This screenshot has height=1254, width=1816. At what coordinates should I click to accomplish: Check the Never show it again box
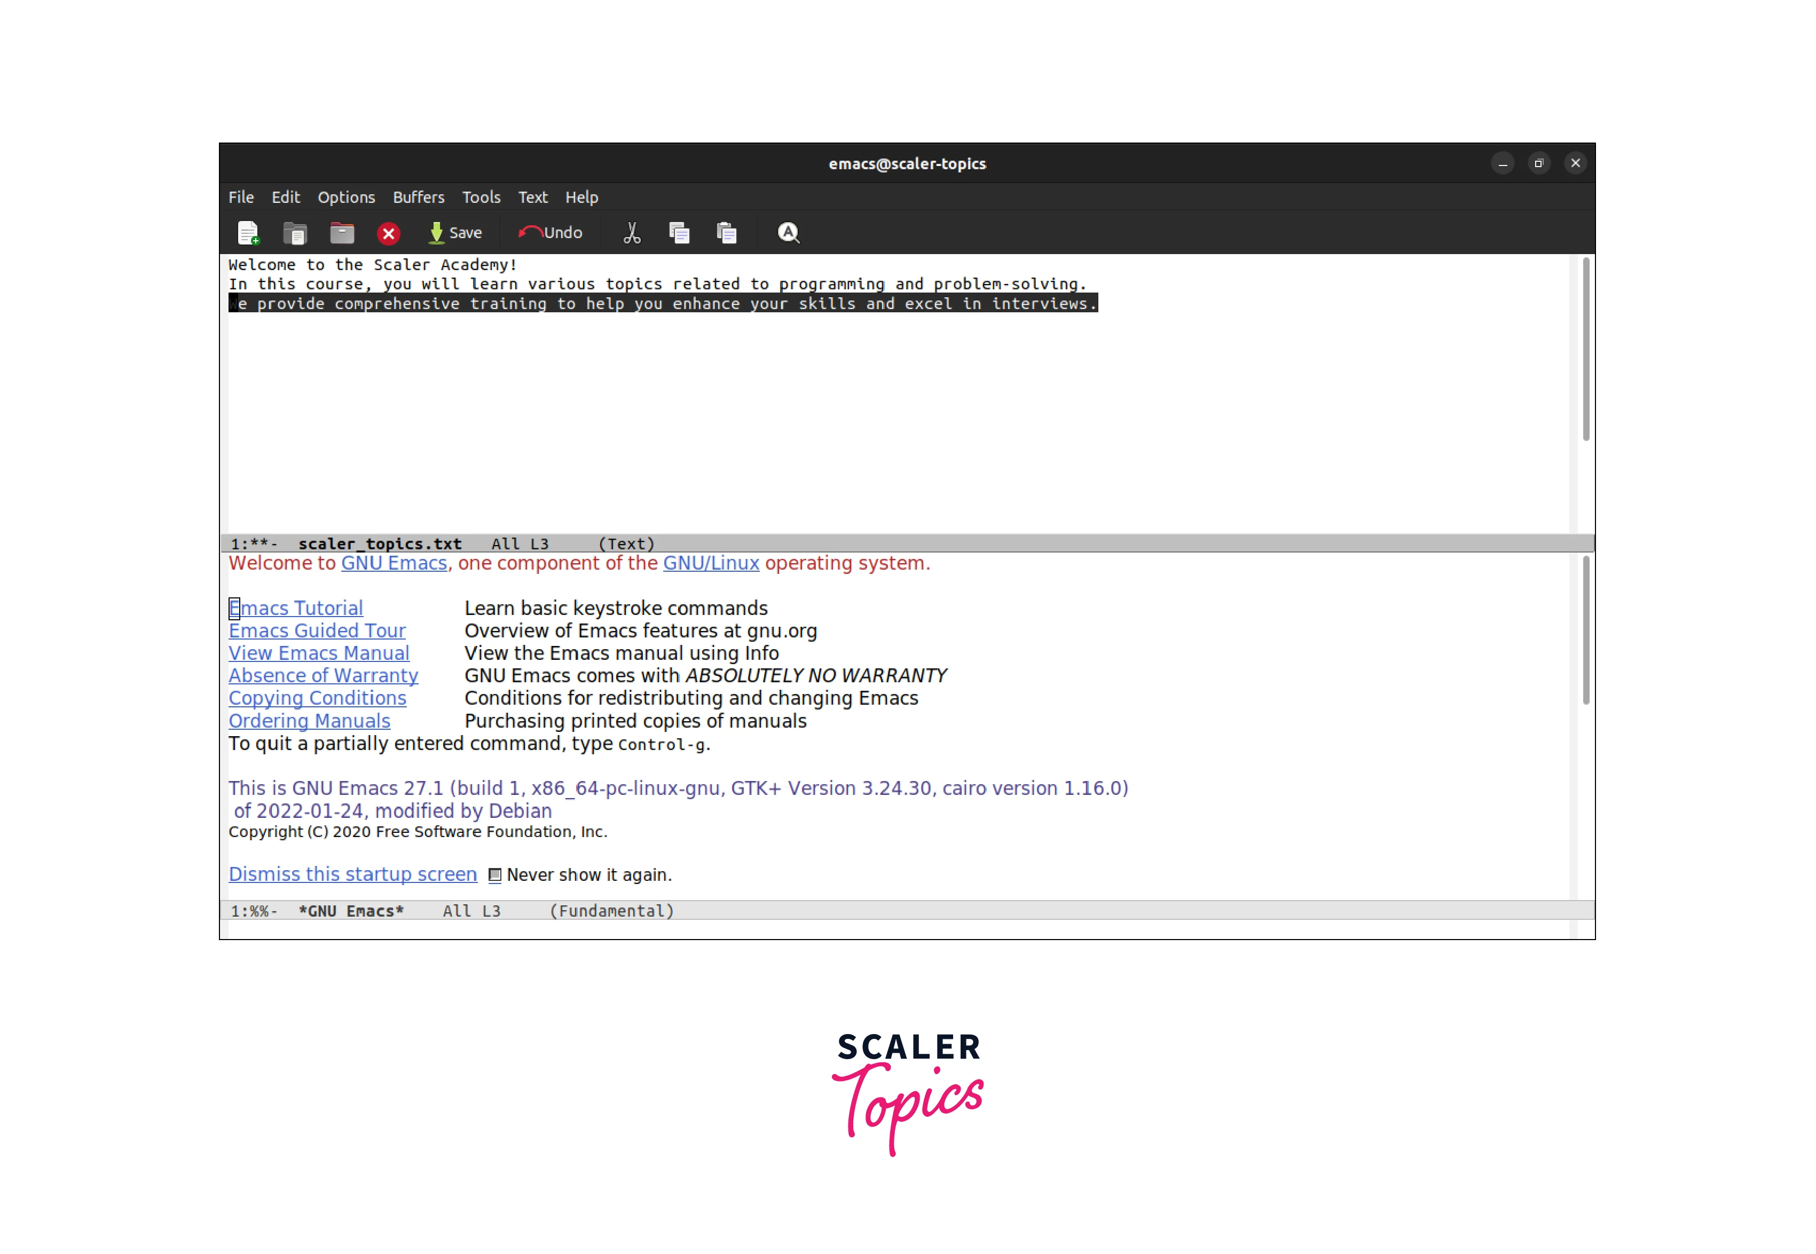click(495, 876)
